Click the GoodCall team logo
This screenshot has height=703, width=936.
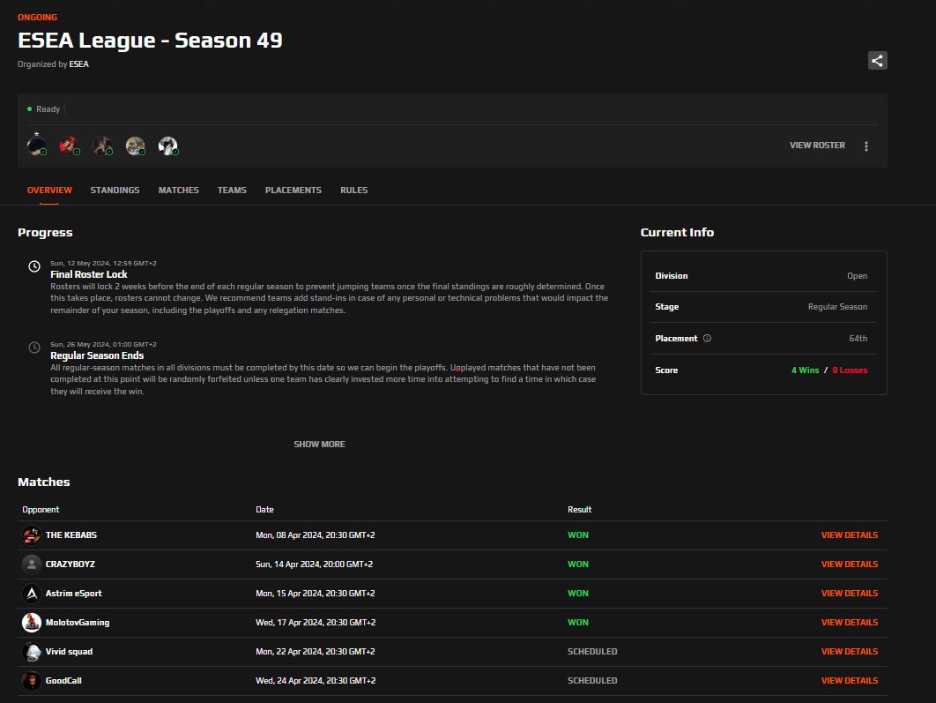click(x=32, y=680)
